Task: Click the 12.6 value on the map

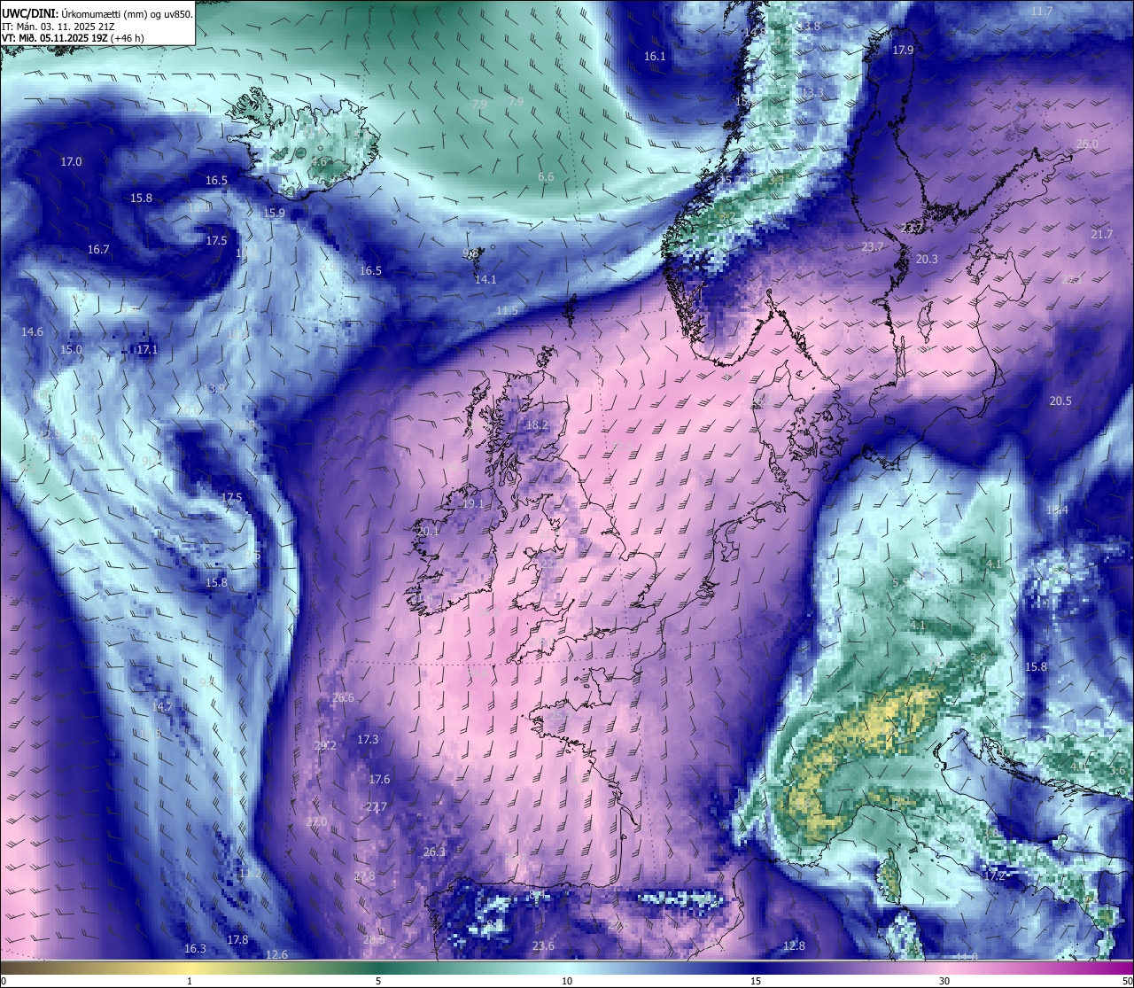Action: click(x=276, y=954)
